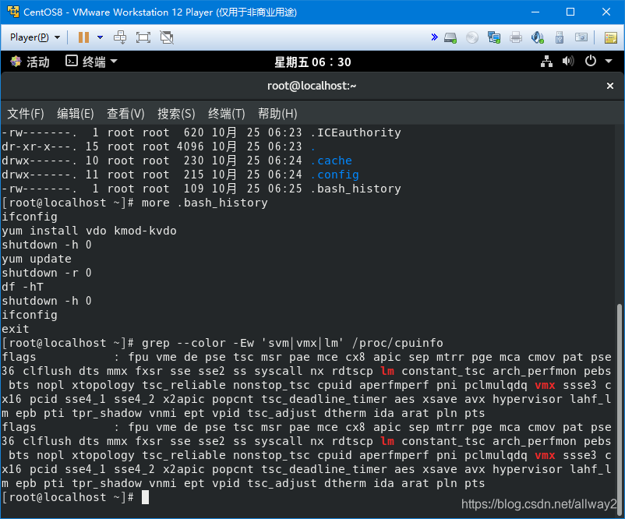Click the camera device icon
This screenshot has height=519, width=625.
click(581, 37)
